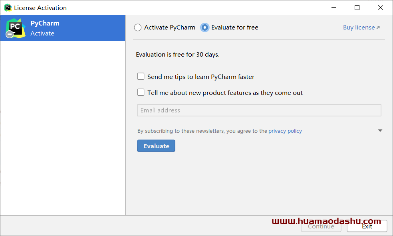Click the Exit button
Image resolution: width=393 pixels, height=236 pixels.
click(x=367, y=226)
